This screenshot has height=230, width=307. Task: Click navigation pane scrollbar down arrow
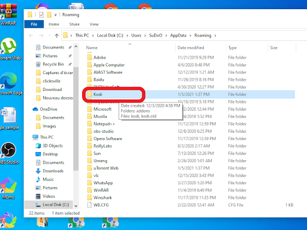click(76, 206)
